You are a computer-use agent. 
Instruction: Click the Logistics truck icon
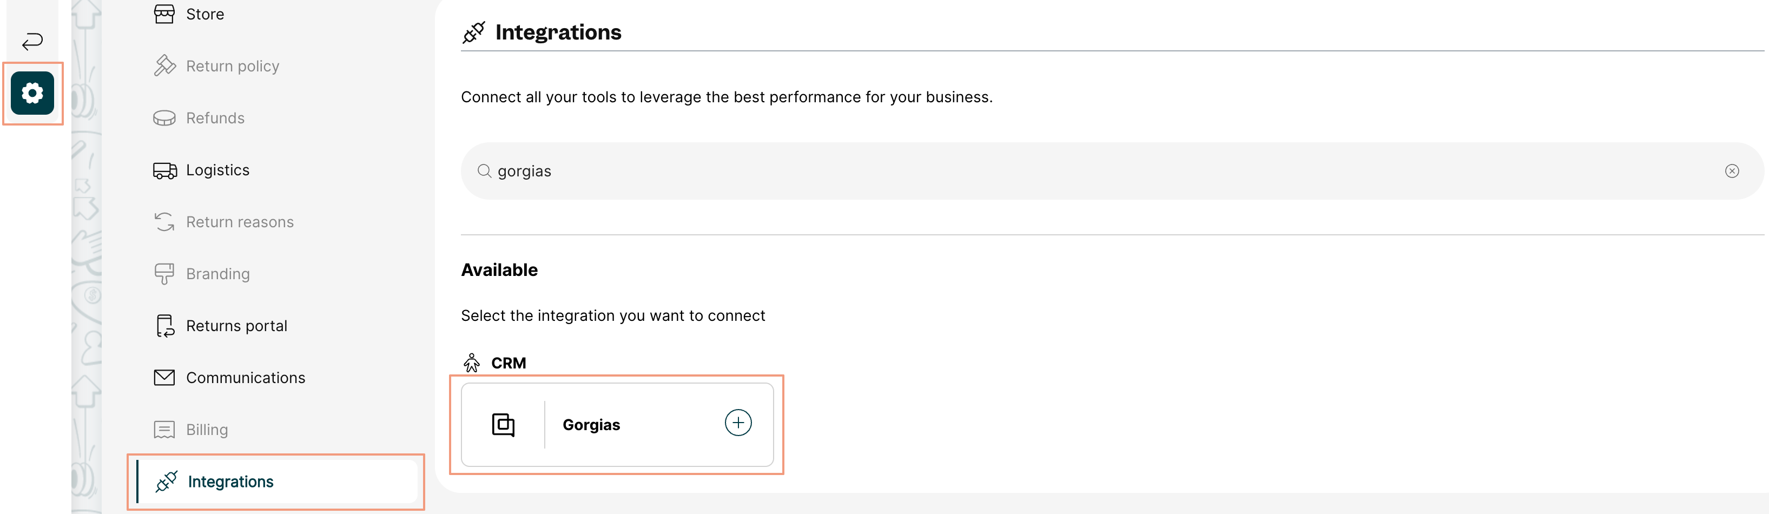pyautogui.click(x=165, y=170)
